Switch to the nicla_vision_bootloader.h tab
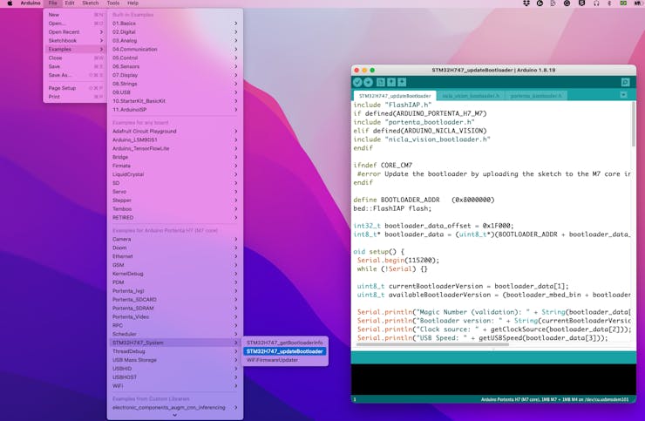645x421 pixels. pos(471,96)
